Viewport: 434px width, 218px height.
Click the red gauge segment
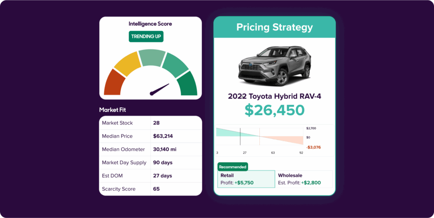point(114,82)
